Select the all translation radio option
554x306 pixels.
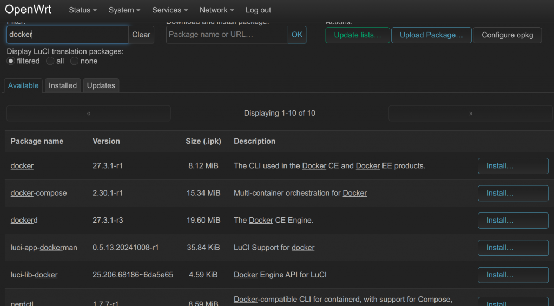[x=50, y=61]
